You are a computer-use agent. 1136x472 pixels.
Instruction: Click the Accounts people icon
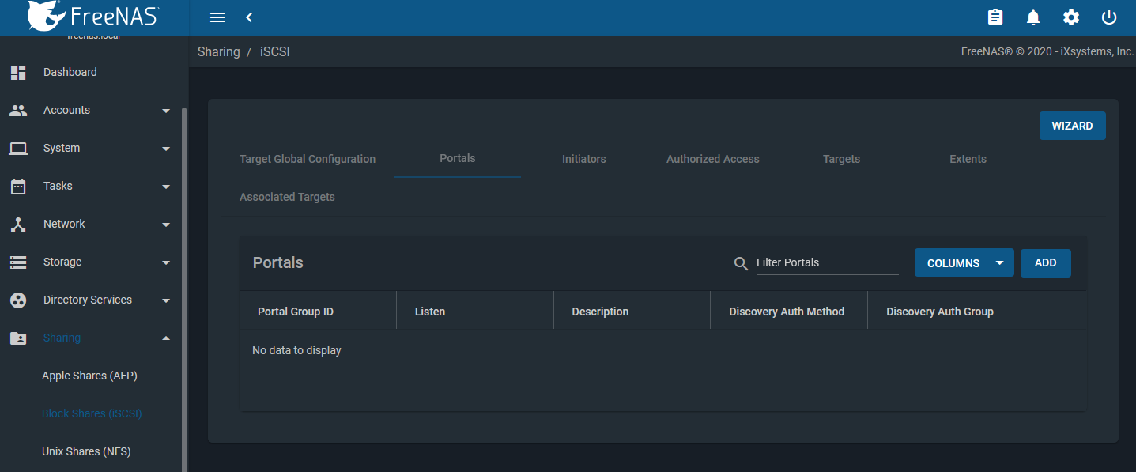(18, 110)
